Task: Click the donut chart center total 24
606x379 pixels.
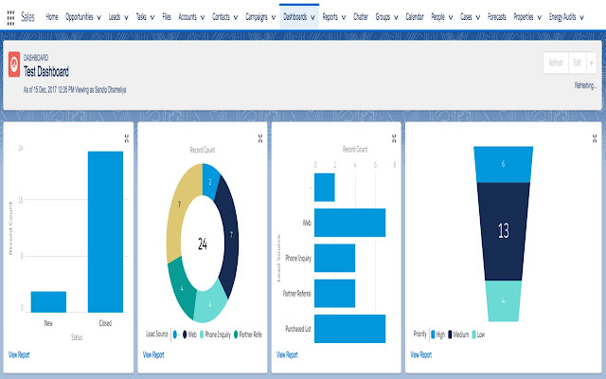Action: [203, 244]
